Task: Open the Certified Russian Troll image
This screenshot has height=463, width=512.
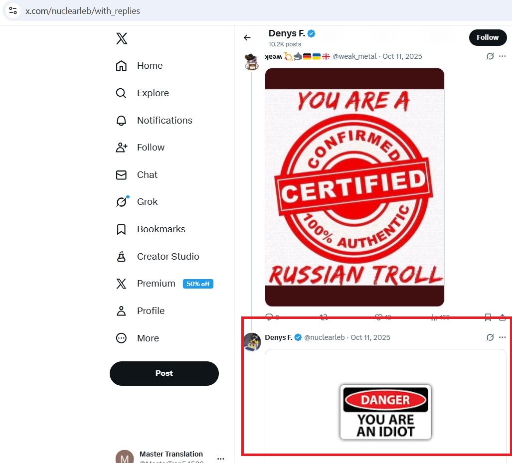Action: point(354,187)
